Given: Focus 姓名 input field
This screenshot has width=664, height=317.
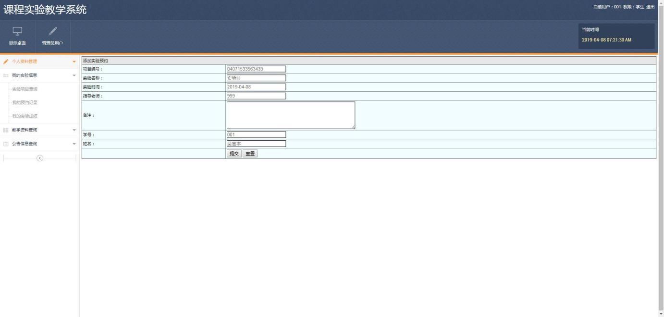Looking at the screenshot, I should pyautogui.click(x=256, y=144).
